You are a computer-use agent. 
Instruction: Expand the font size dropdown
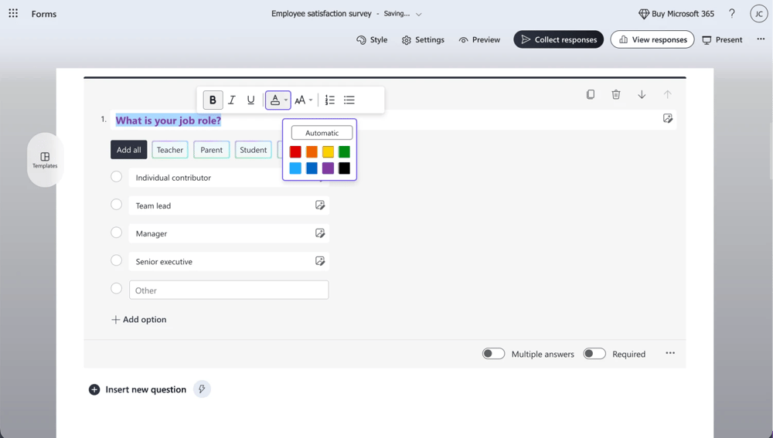pyautogui.click(x=304, y=100)
